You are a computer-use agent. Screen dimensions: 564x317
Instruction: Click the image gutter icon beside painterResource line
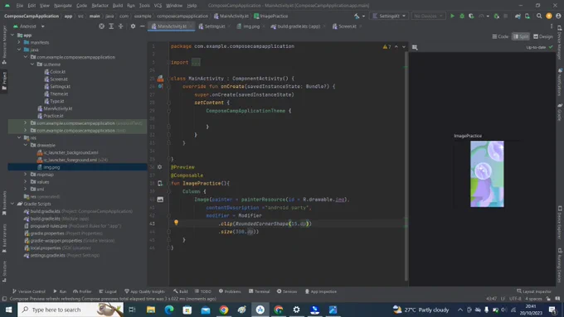(160, 199)
